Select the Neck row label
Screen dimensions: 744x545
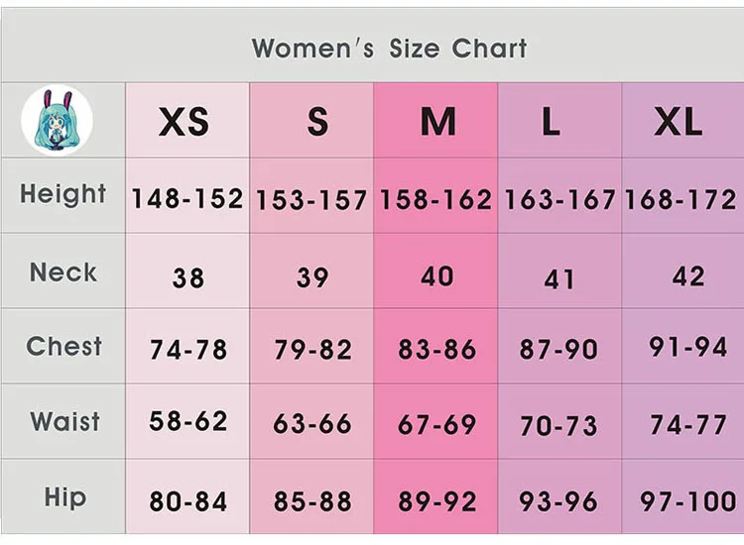[x=63, y=272]
